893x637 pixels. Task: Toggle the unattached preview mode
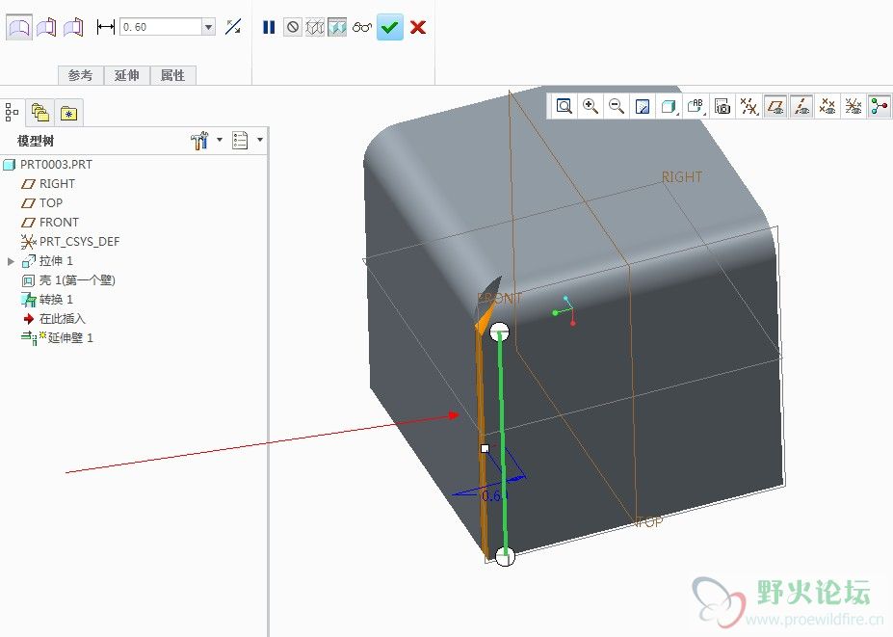[x=315, y=27]
